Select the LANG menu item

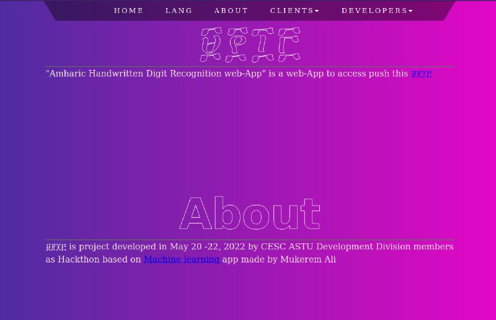179,11
